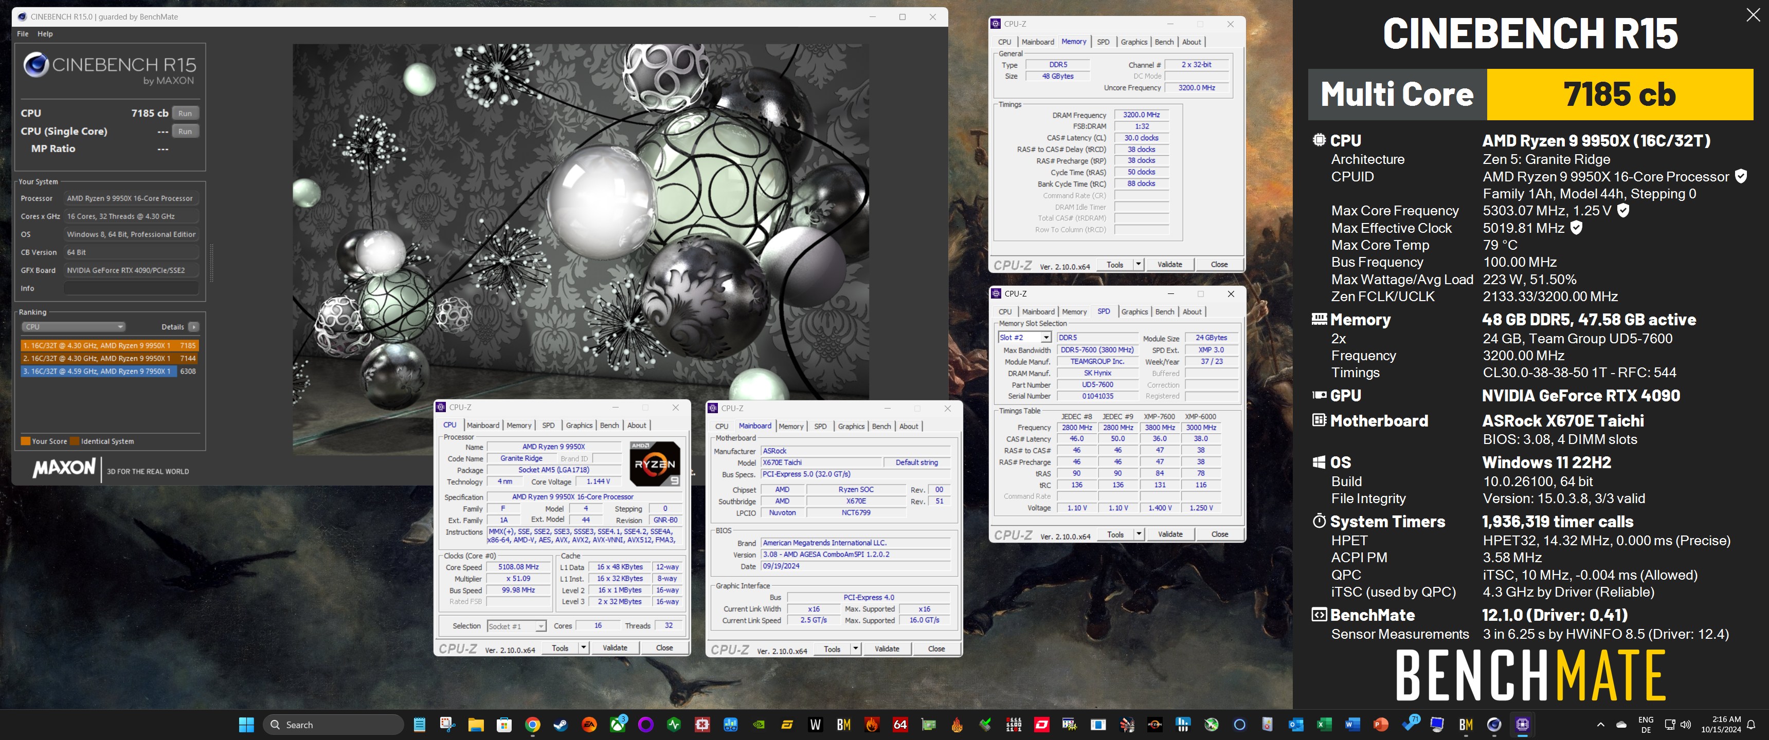The image size is (1769, 740).
Task: Launch Word from the taskbar
Action: click(1352, 725)
